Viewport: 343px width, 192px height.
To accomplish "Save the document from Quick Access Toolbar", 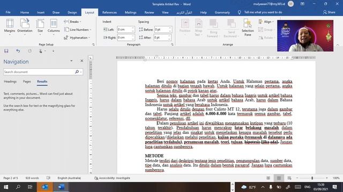I will tap(6, 51).
